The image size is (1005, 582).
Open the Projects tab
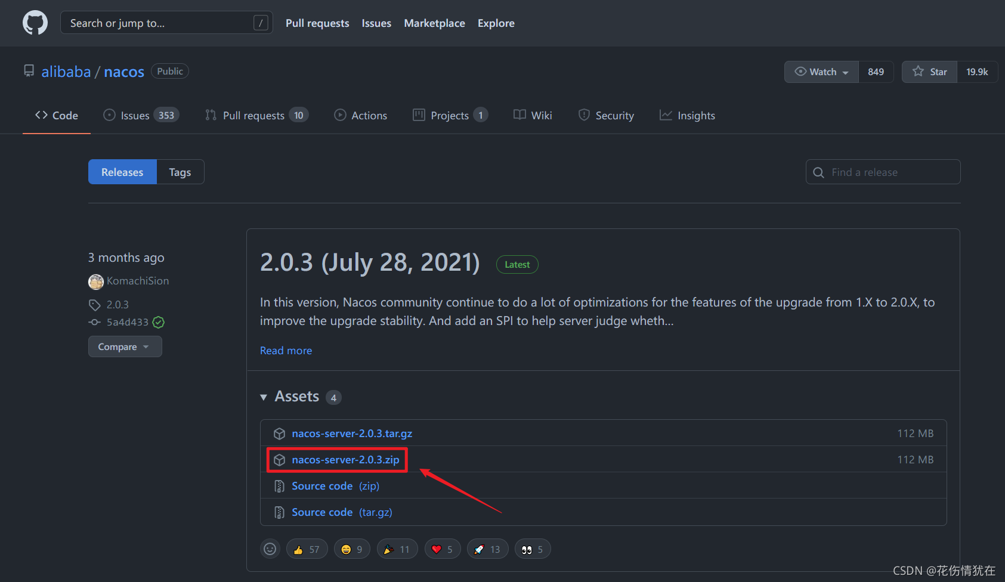coord(450,115)
